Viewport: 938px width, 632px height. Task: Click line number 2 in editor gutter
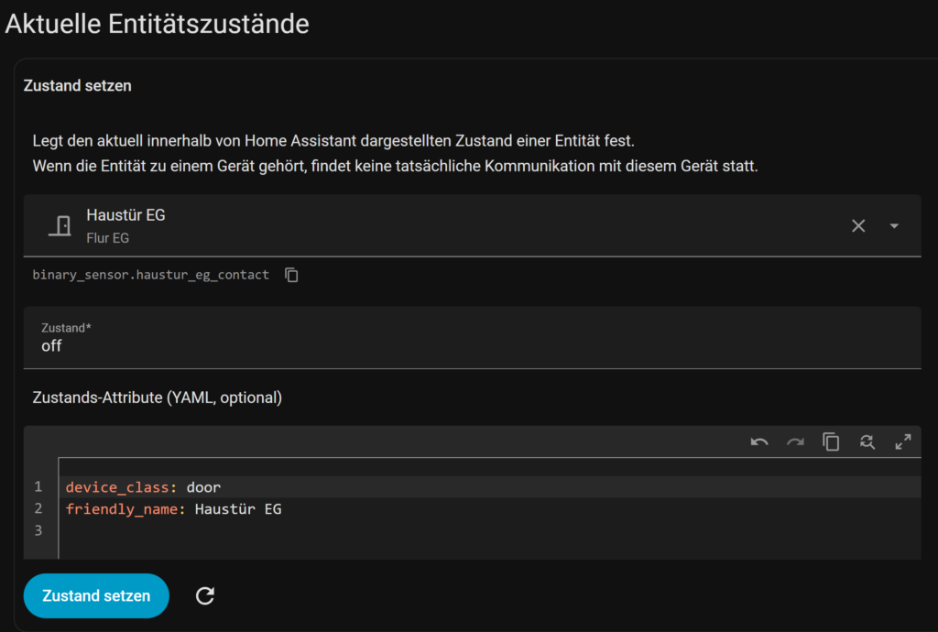click(38, 508)
